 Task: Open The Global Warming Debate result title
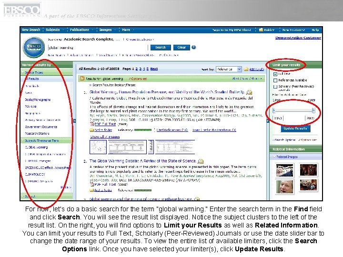[x=143, y=161]
